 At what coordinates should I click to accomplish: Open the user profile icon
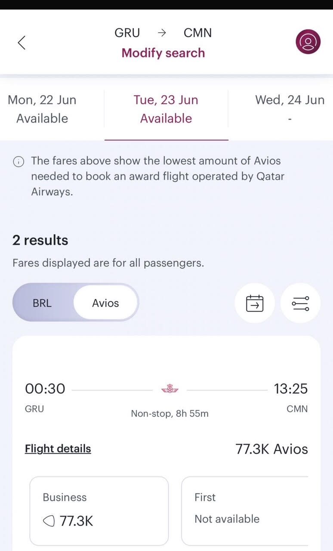[x=308, y=42]
